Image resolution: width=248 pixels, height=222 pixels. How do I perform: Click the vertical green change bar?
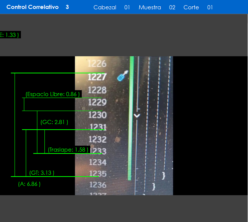point(131,119)
